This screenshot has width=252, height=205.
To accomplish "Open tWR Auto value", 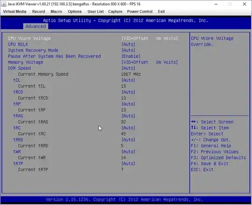I will [128, 152].
